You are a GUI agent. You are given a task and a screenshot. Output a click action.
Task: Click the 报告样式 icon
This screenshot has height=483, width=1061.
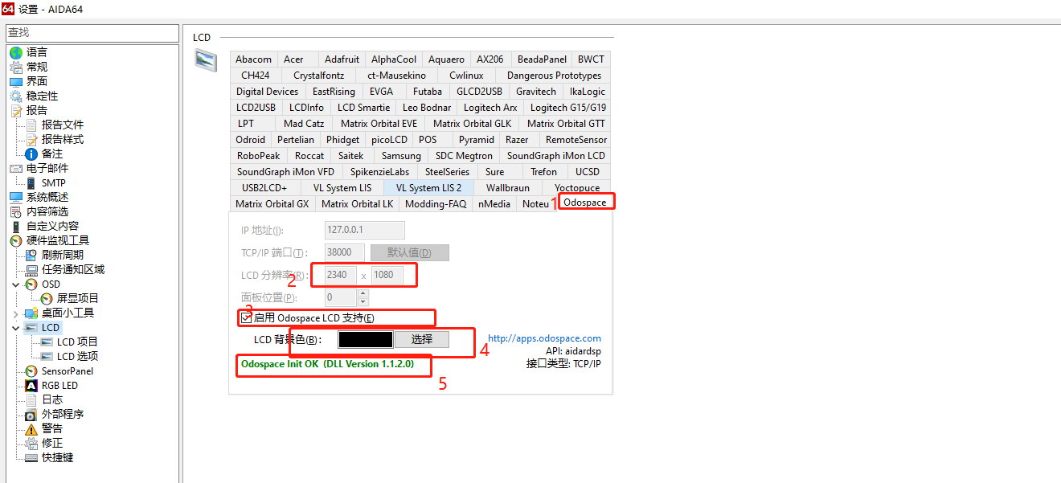[31, 139]
